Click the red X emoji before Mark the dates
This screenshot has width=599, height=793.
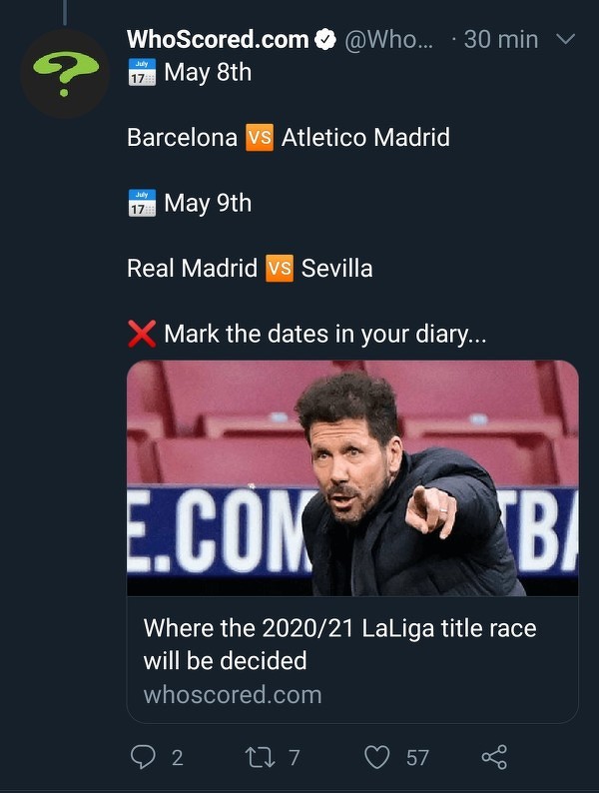coord(142,334)
